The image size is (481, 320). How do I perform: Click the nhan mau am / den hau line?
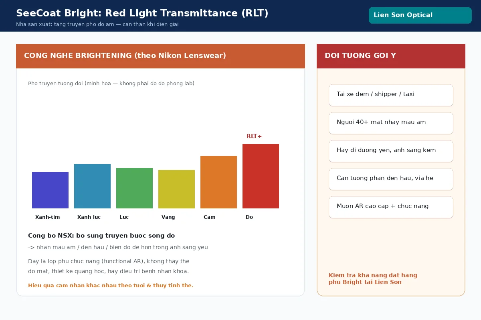coord(118,247)
